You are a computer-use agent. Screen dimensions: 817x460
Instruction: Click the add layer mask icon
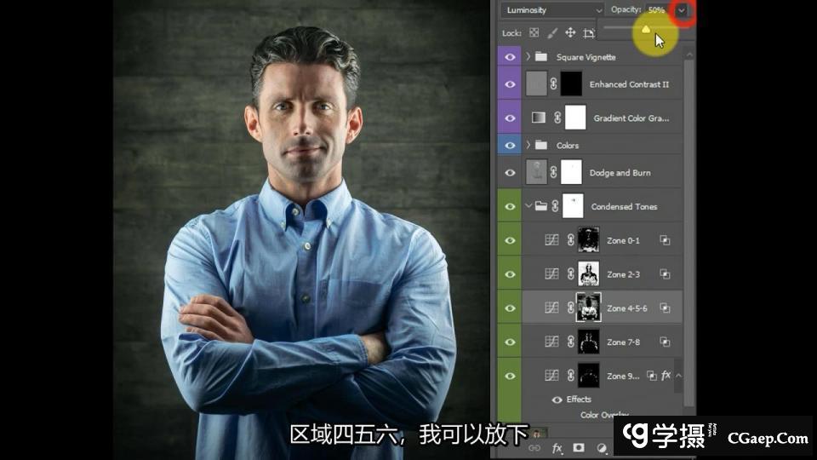click(579, 447)
